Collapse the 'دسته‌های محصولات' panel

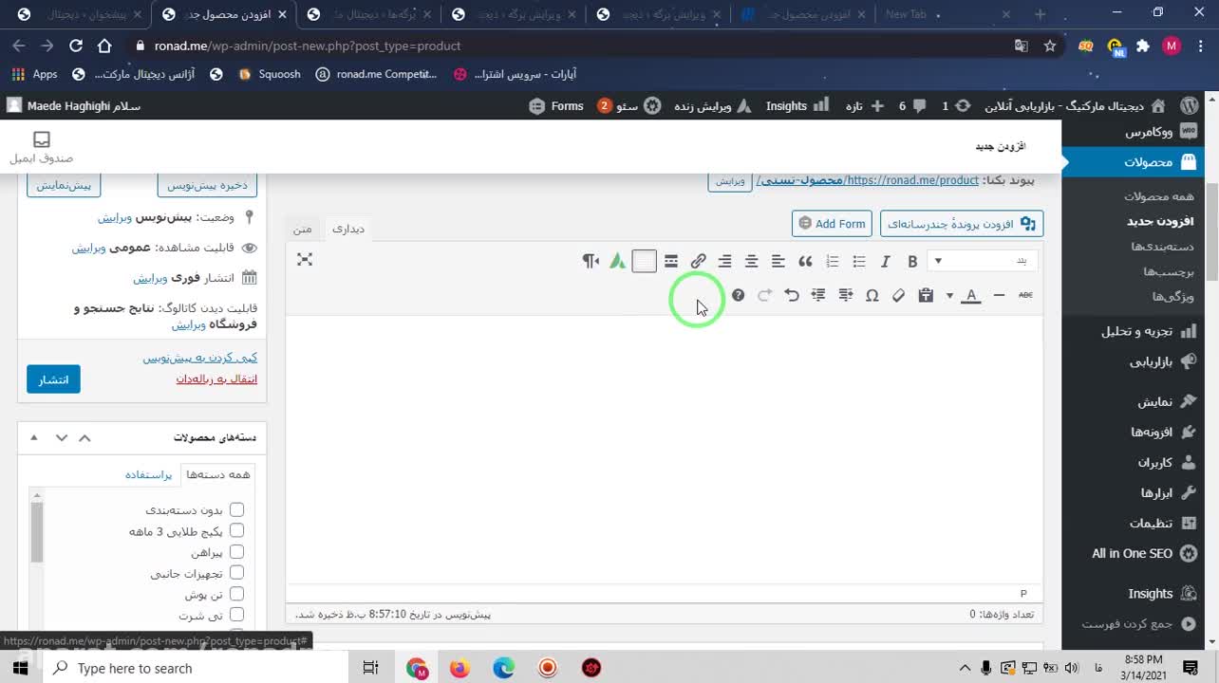tap(34, 437)
